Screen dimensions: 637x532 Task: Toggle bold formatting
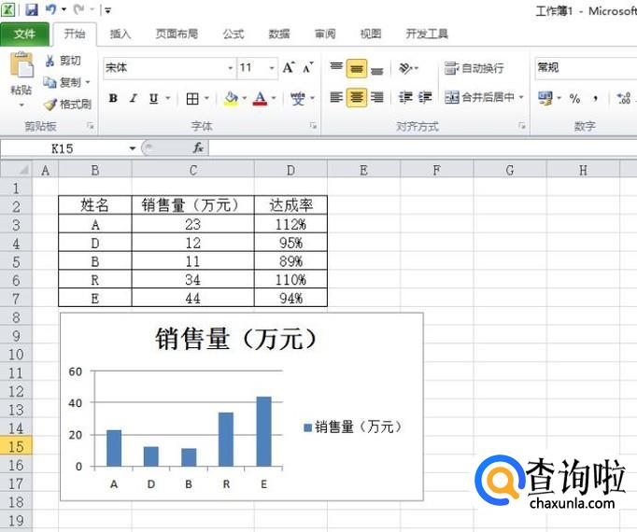113,98
